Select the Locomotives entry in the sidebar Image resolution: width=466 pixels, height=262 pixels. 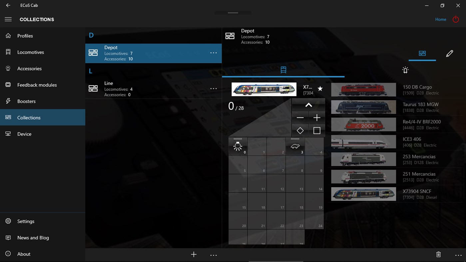click(x=30, y=52)
